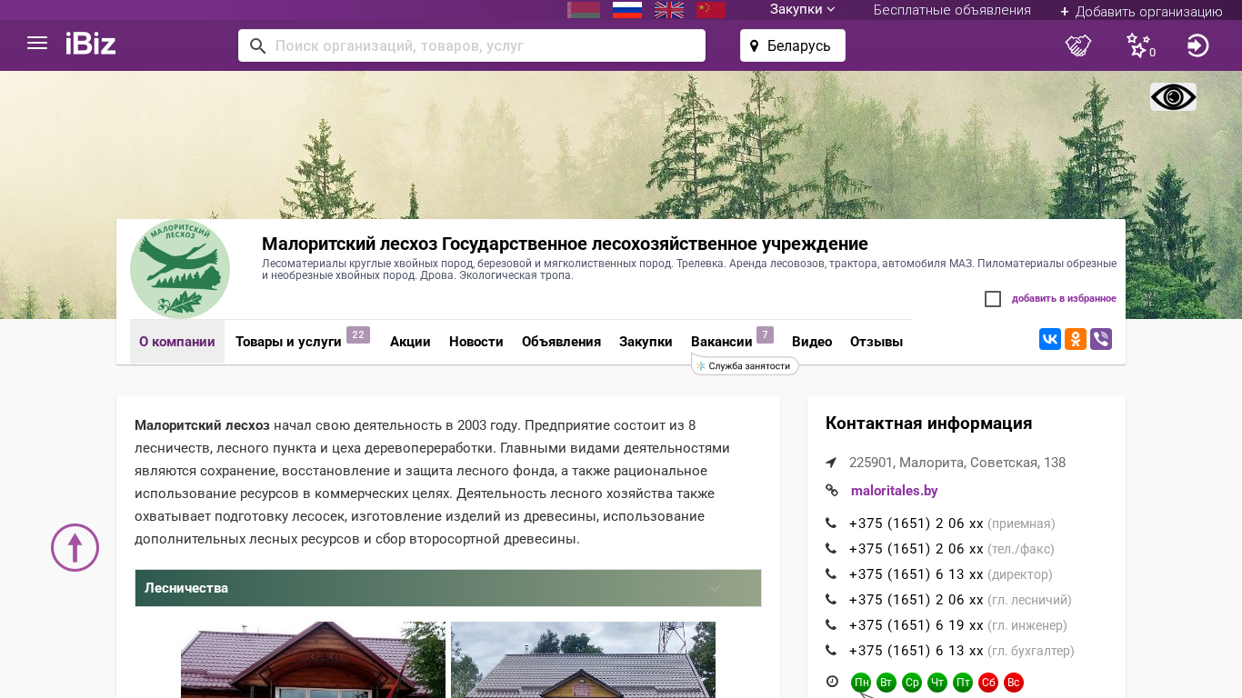Open the hamburger menu

(x=37, y=43)
